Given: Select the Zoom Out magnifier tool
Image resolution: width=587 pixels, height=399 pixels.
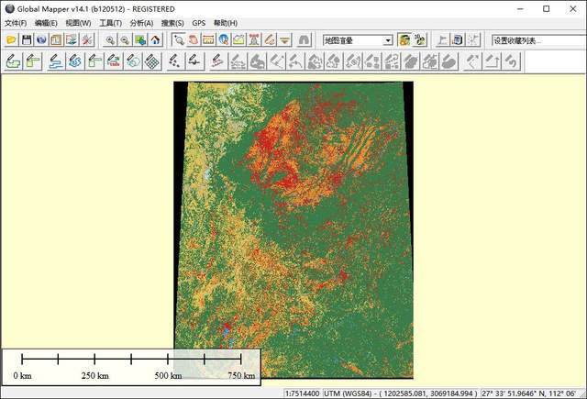Looking at the screenshot, I should [125, 40].
